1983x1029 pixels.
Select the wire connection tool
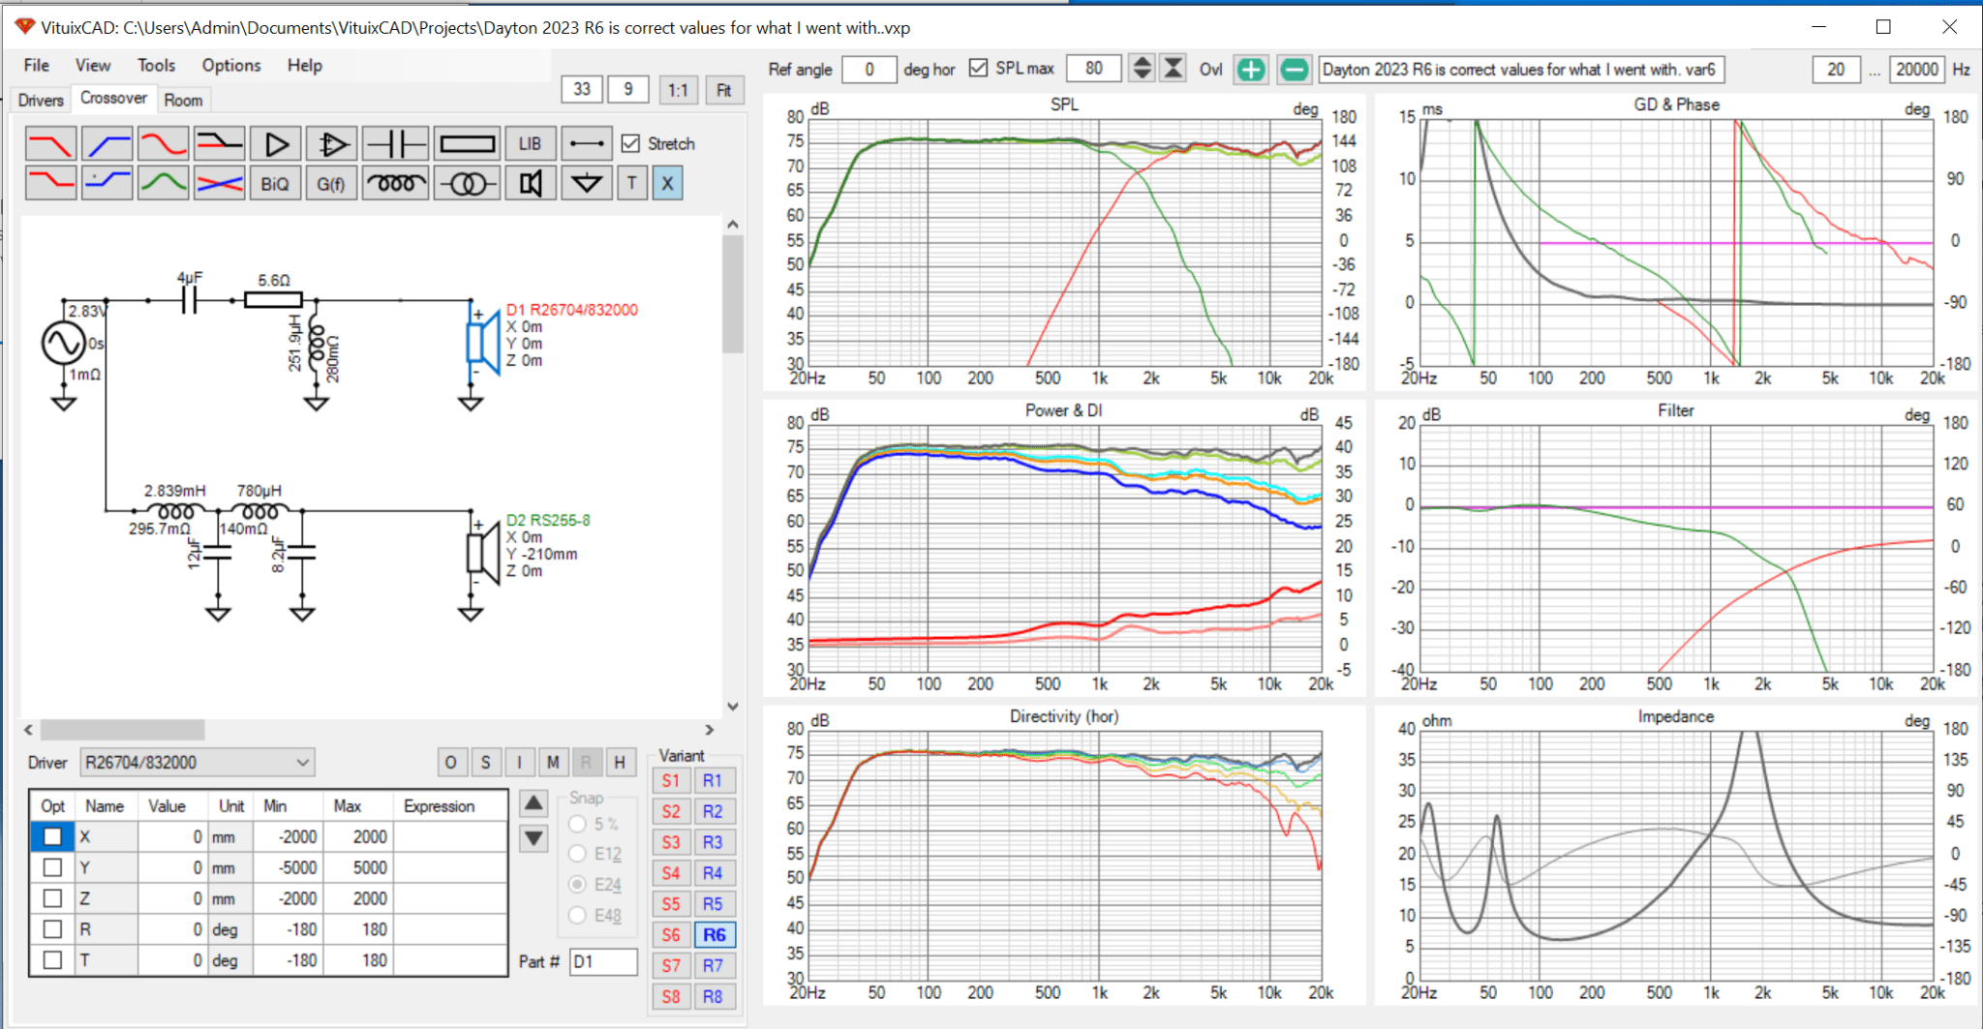click(586, 144)
